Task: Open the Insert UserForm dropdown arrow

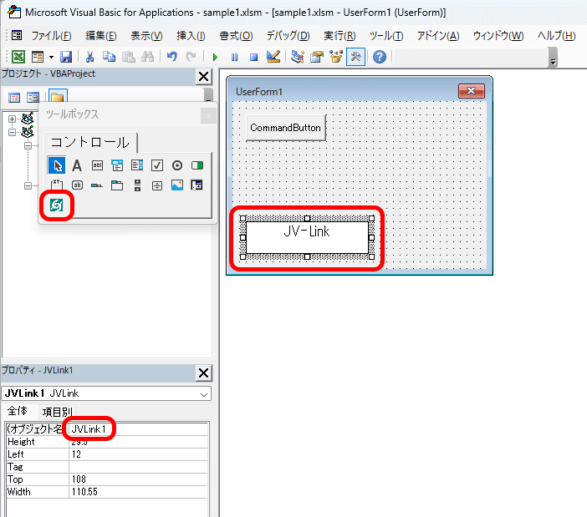Action: pyautogui.click(x=51, y=57)
